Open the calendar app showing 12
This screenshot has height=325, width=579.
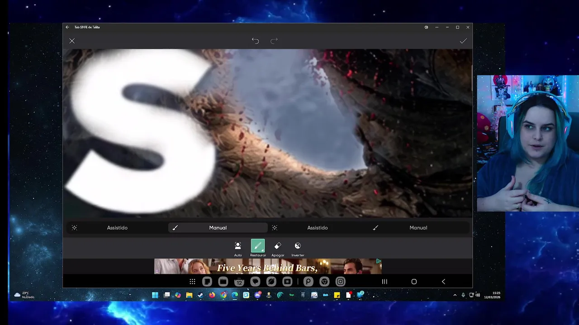pos(239,282)
